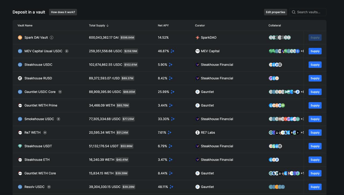The width and height of the screenshot is (344, 195).
Task: Click sparkle rewards icon next to 46.87% APY
Action: (173, 51)
